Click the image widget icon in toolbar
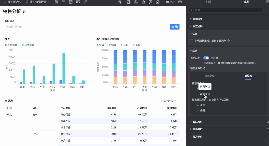The width and height of the screenshot is (269, 146). click(78, 2)
